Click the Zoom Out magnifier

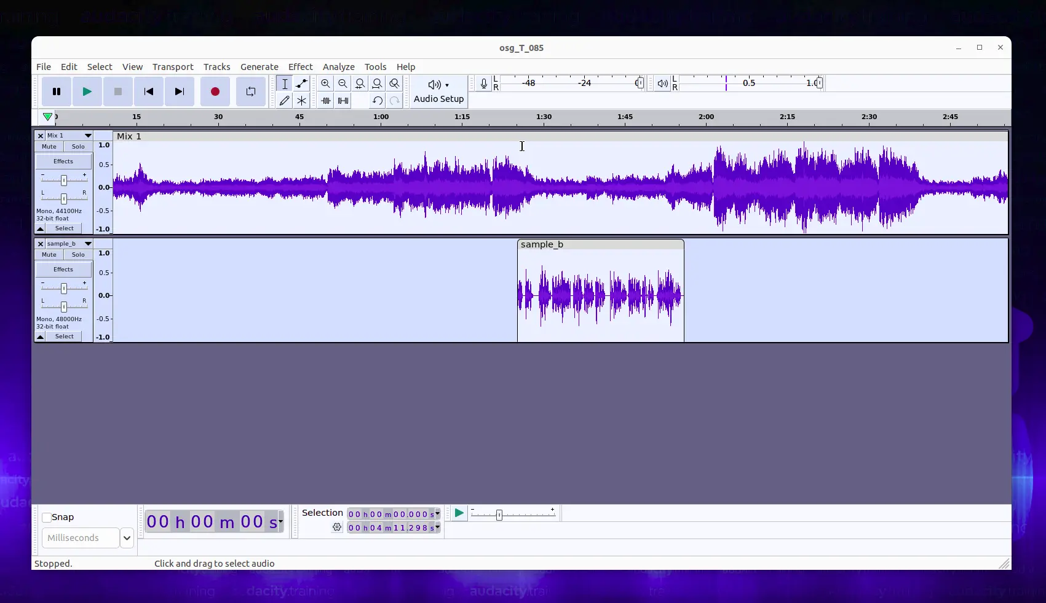tap(343, 84)
